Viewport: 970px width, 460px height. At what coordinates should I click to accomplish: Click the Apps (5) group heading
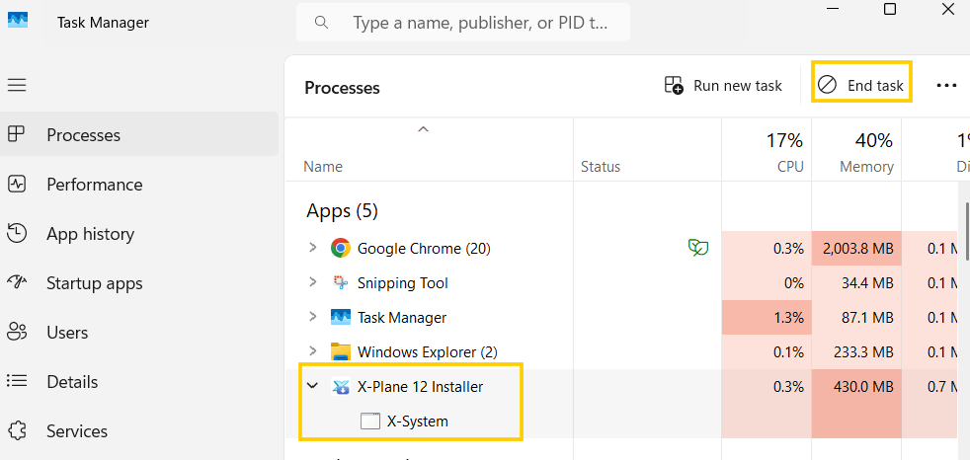click(342, 211)
